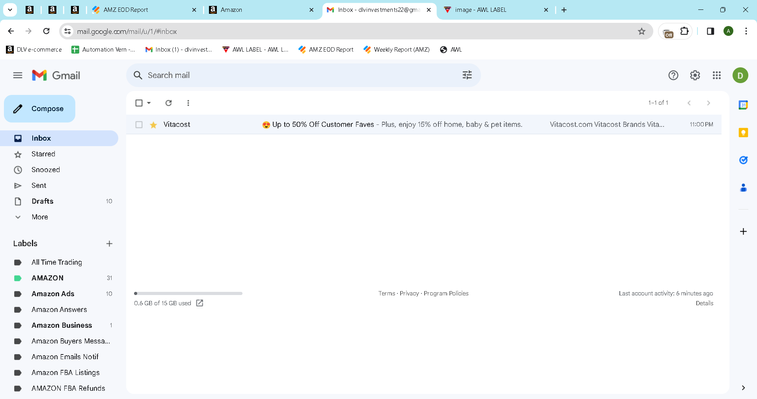The width and height of the screenshot is (757, 399).
Task: Tick the select-all checkbox in mail toolbar
Action: click(x=139, y=103)
